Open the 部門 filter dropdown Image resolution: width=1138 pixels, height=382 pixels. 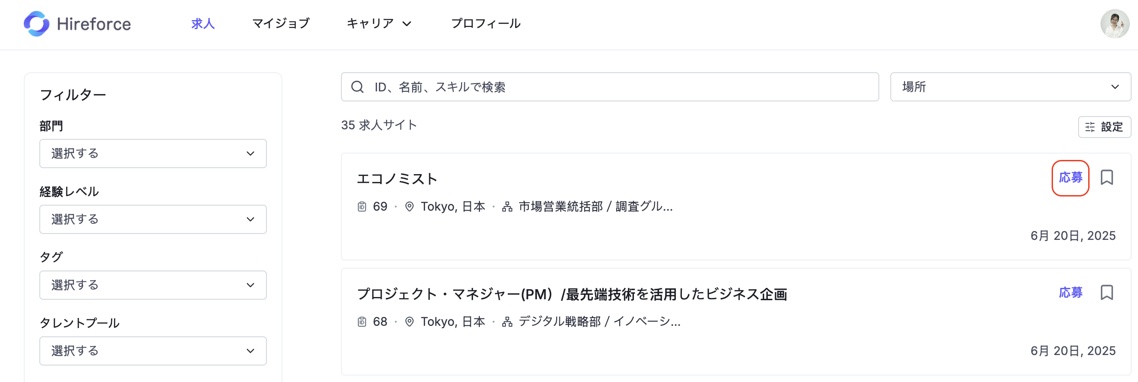pyautogui.click(x=153, y=154)
